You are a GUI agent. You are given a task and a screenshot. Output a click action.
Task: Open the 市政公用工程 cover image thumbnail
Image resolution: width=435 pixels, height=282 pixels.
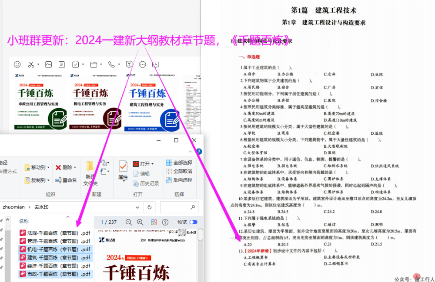tap(40, 102)
